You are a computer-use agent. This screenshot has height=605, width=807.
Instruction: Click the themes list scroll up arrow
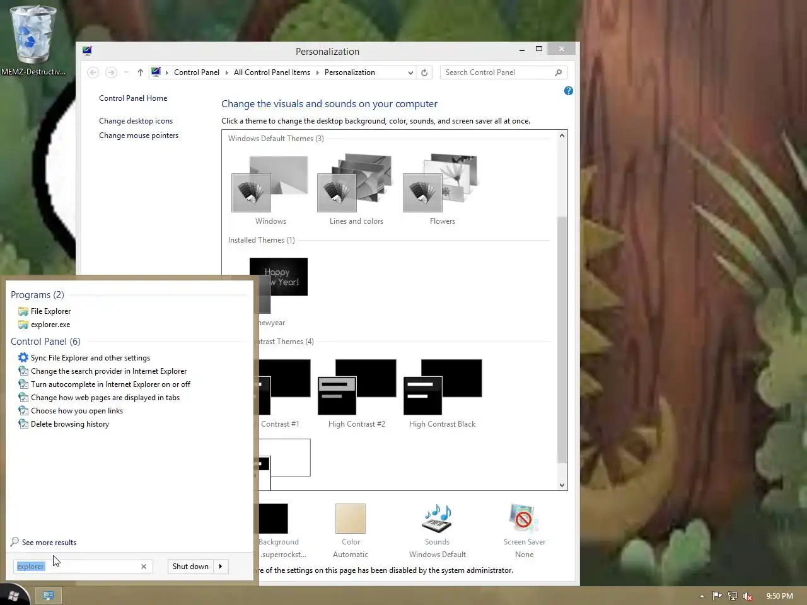point(562,135)
